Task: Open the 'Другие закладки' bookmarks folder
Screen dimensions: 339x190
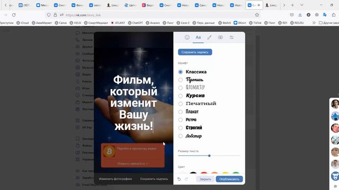Action: (x=329, y=23)
